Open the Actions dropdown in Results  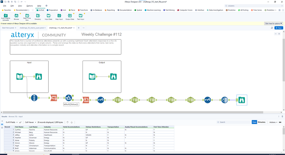click(273, 122)
